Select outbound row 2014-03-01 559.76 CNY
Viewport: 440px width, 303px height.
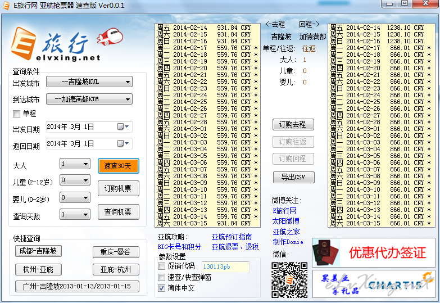point(207,129)
